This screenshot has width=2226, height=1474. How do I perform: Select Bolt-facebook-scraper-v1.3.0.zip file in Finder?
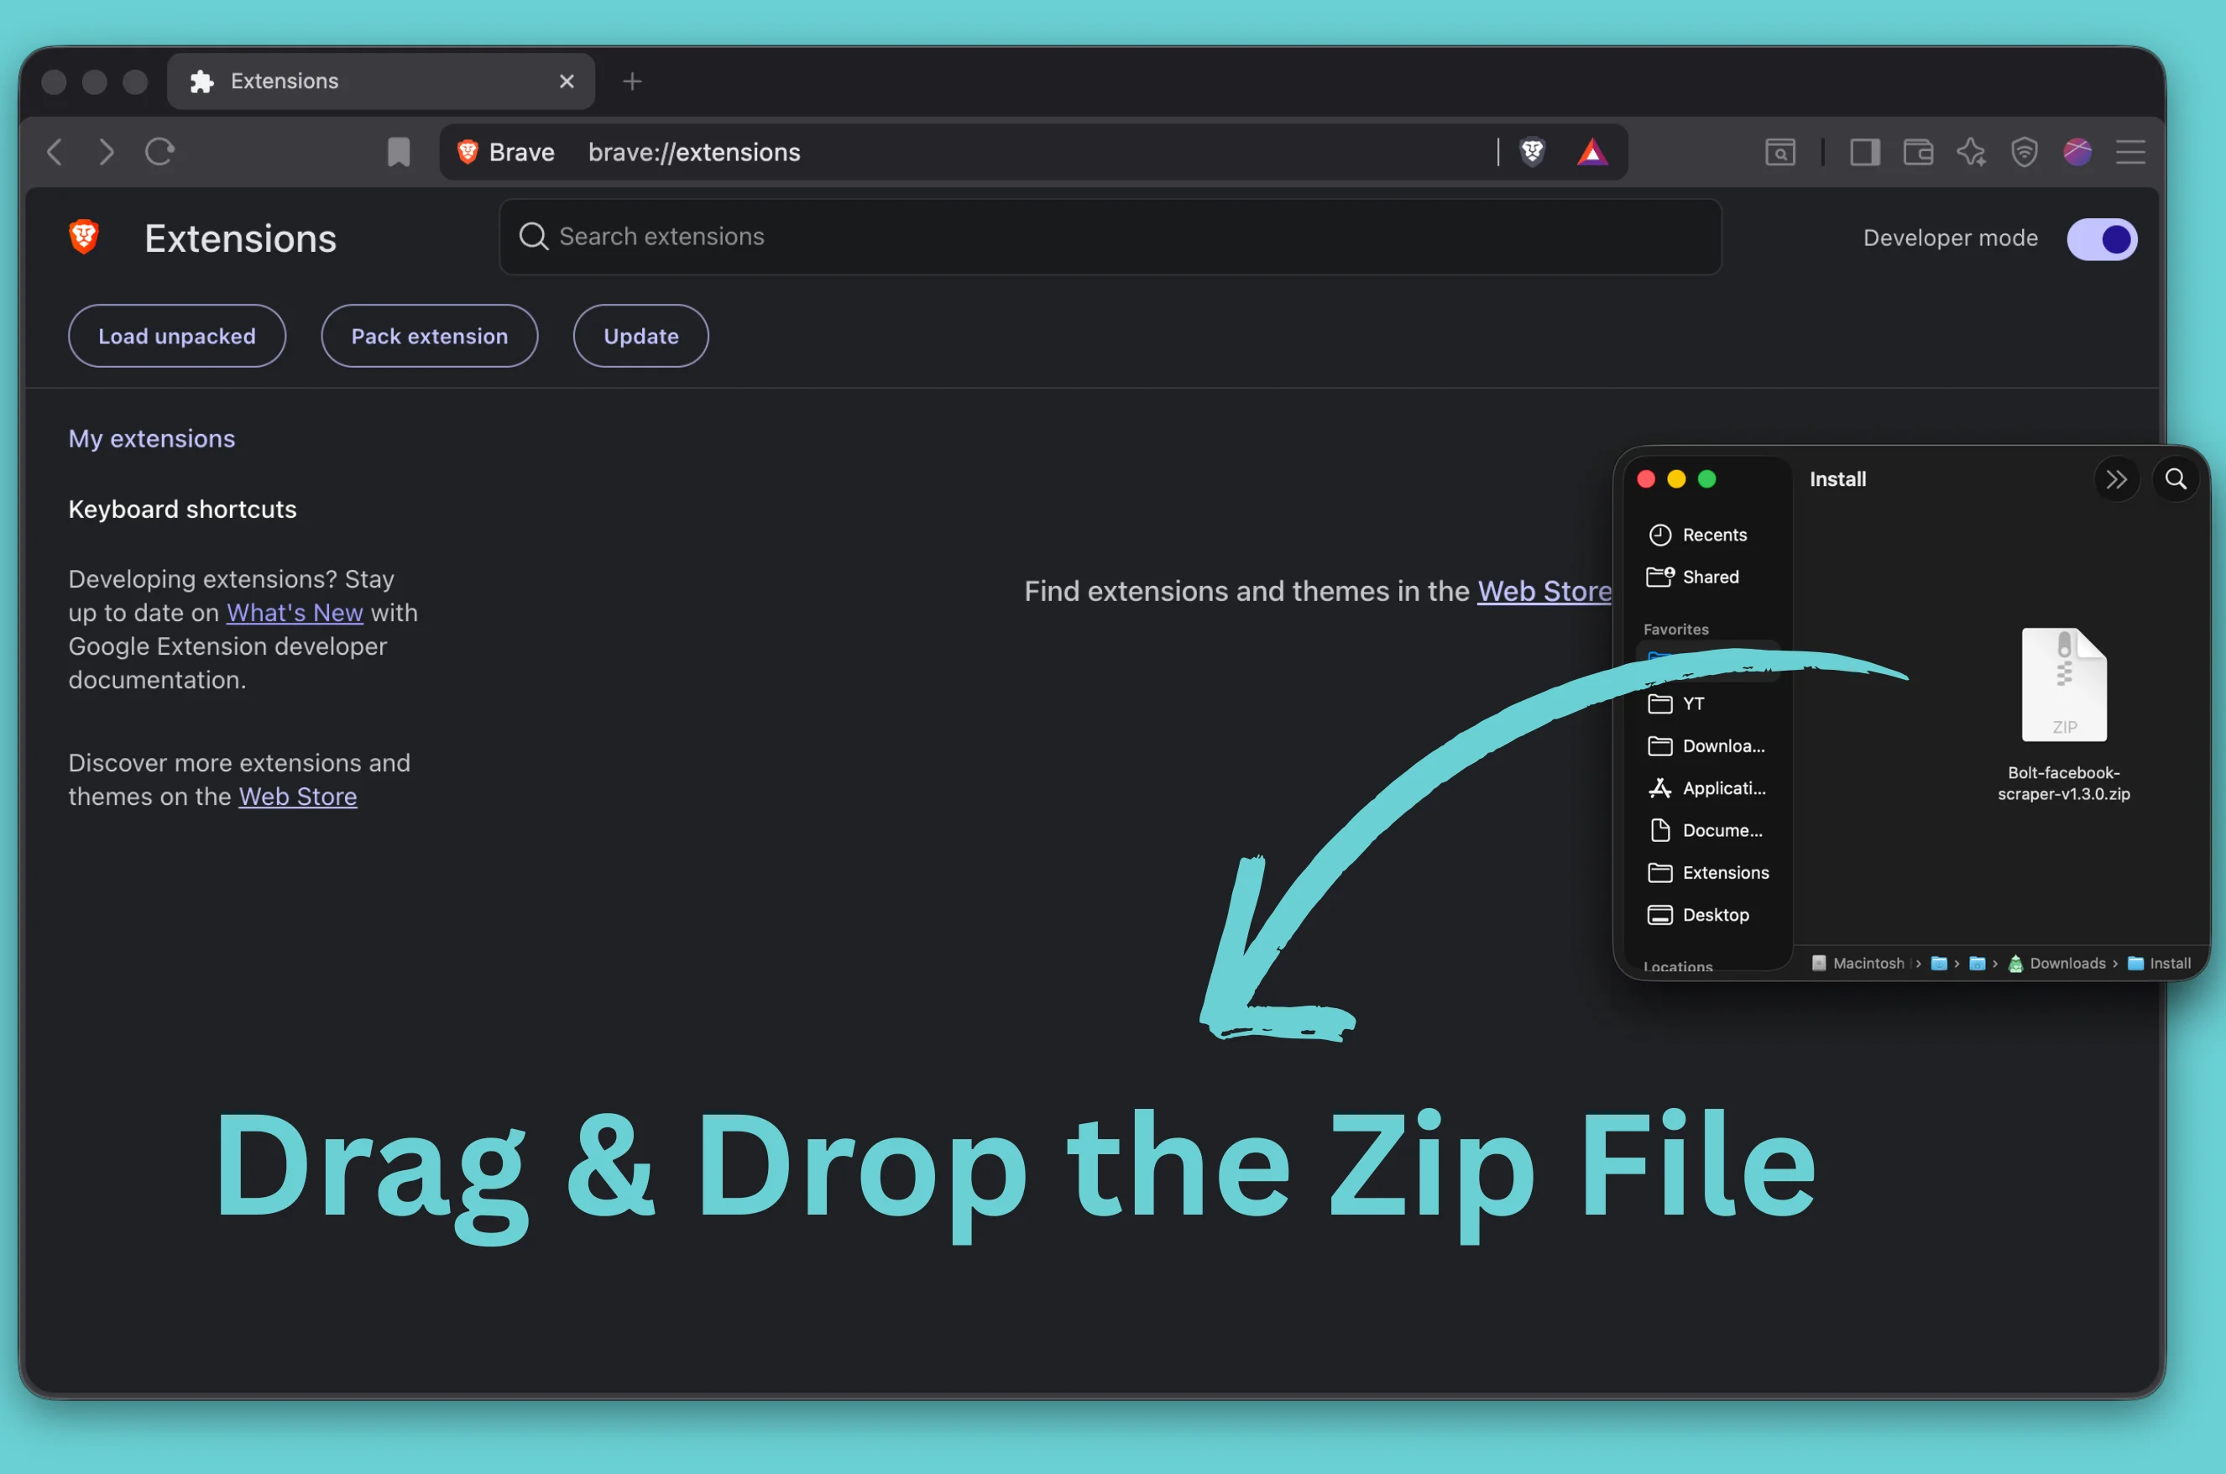[2064, 714]
